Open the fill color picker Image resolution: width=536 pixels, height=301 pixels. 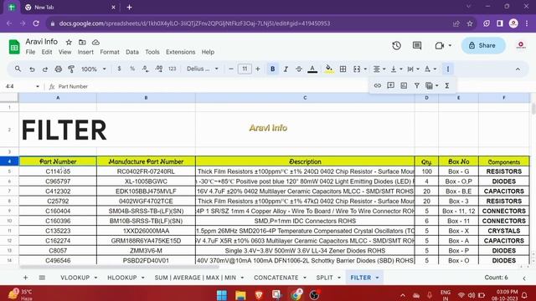click(329, 69)
